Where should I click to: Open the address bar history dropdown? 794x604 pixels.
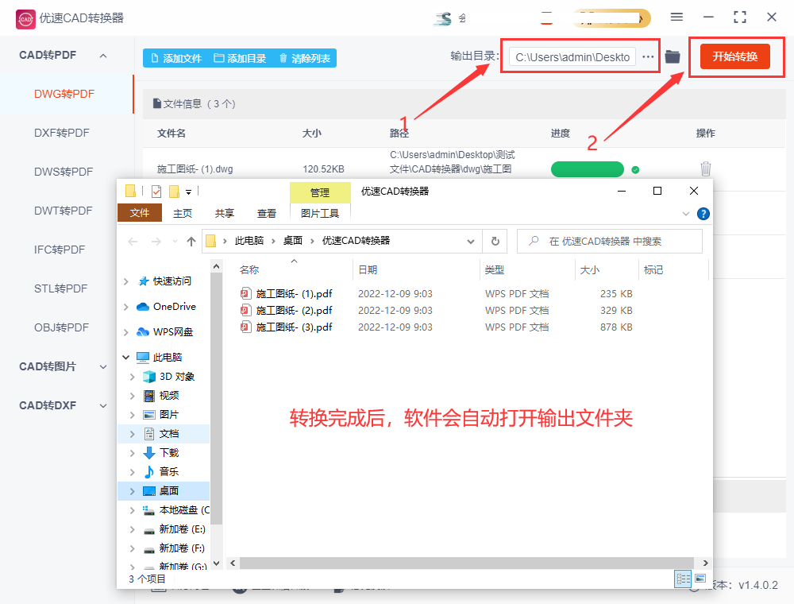click(470, 242)
